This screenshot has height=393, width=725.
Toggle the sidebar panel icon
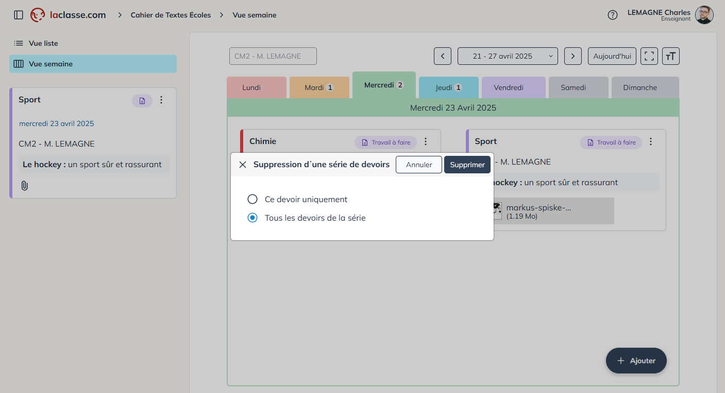click(19, 15)
